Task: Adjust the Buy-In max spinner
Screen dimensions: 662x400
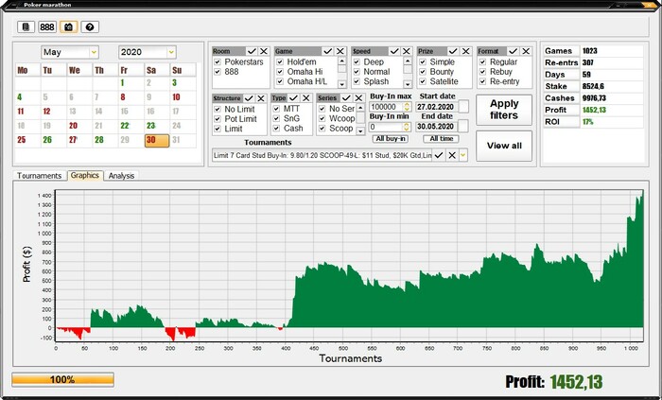Action: (407, 107)
